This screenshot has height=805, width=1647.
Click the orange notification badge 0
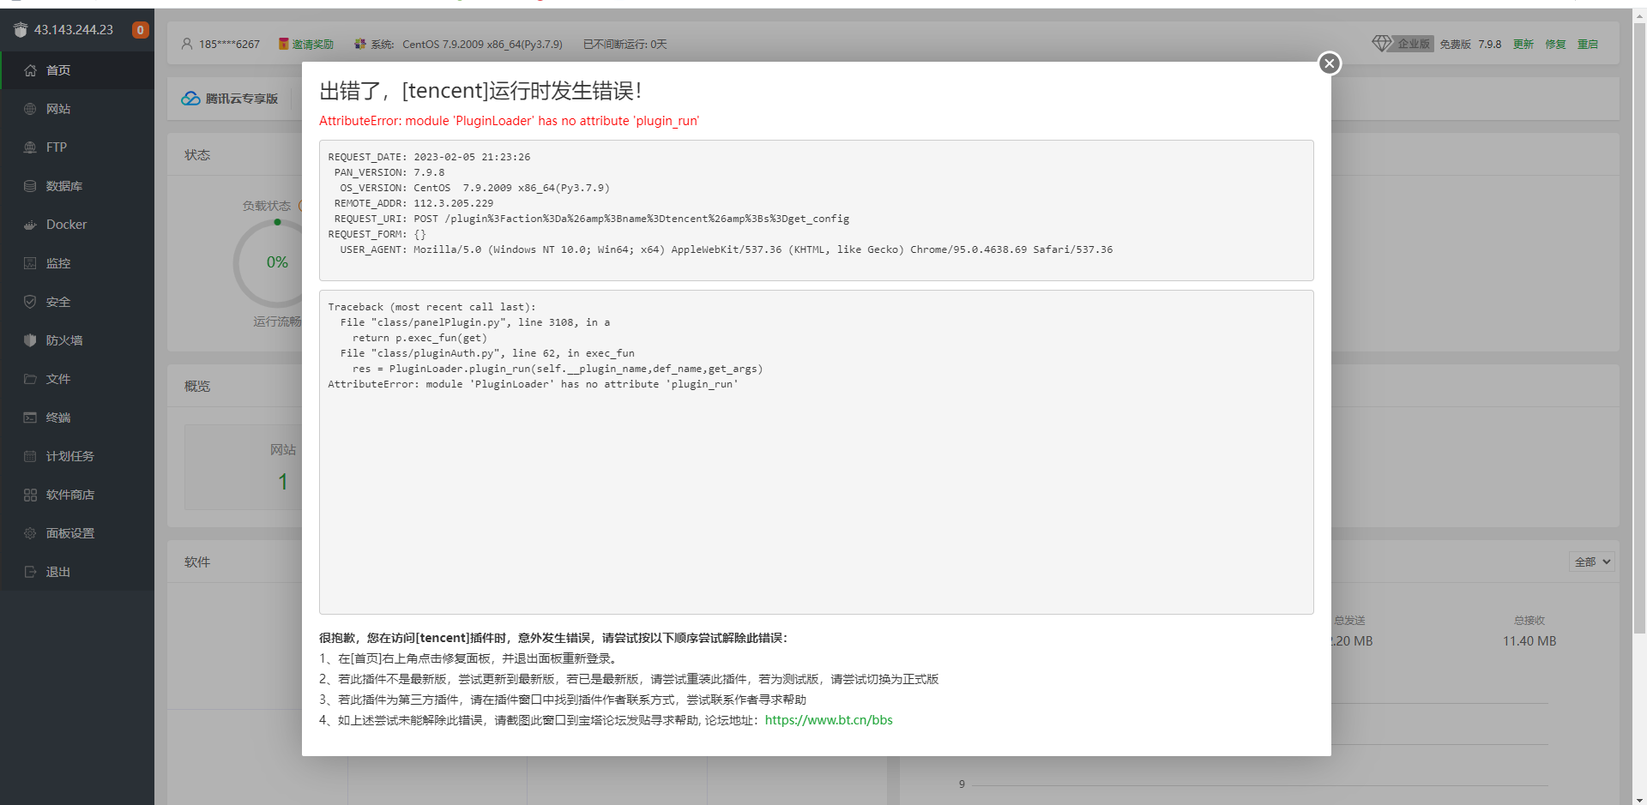[x=141, y=30]
